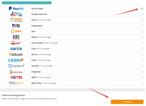Click the PayPal logo icon

(16, 9)
